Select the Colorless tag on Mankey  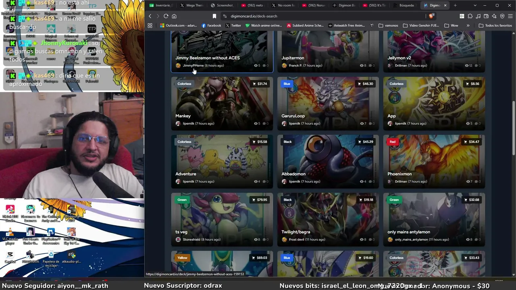184,84
